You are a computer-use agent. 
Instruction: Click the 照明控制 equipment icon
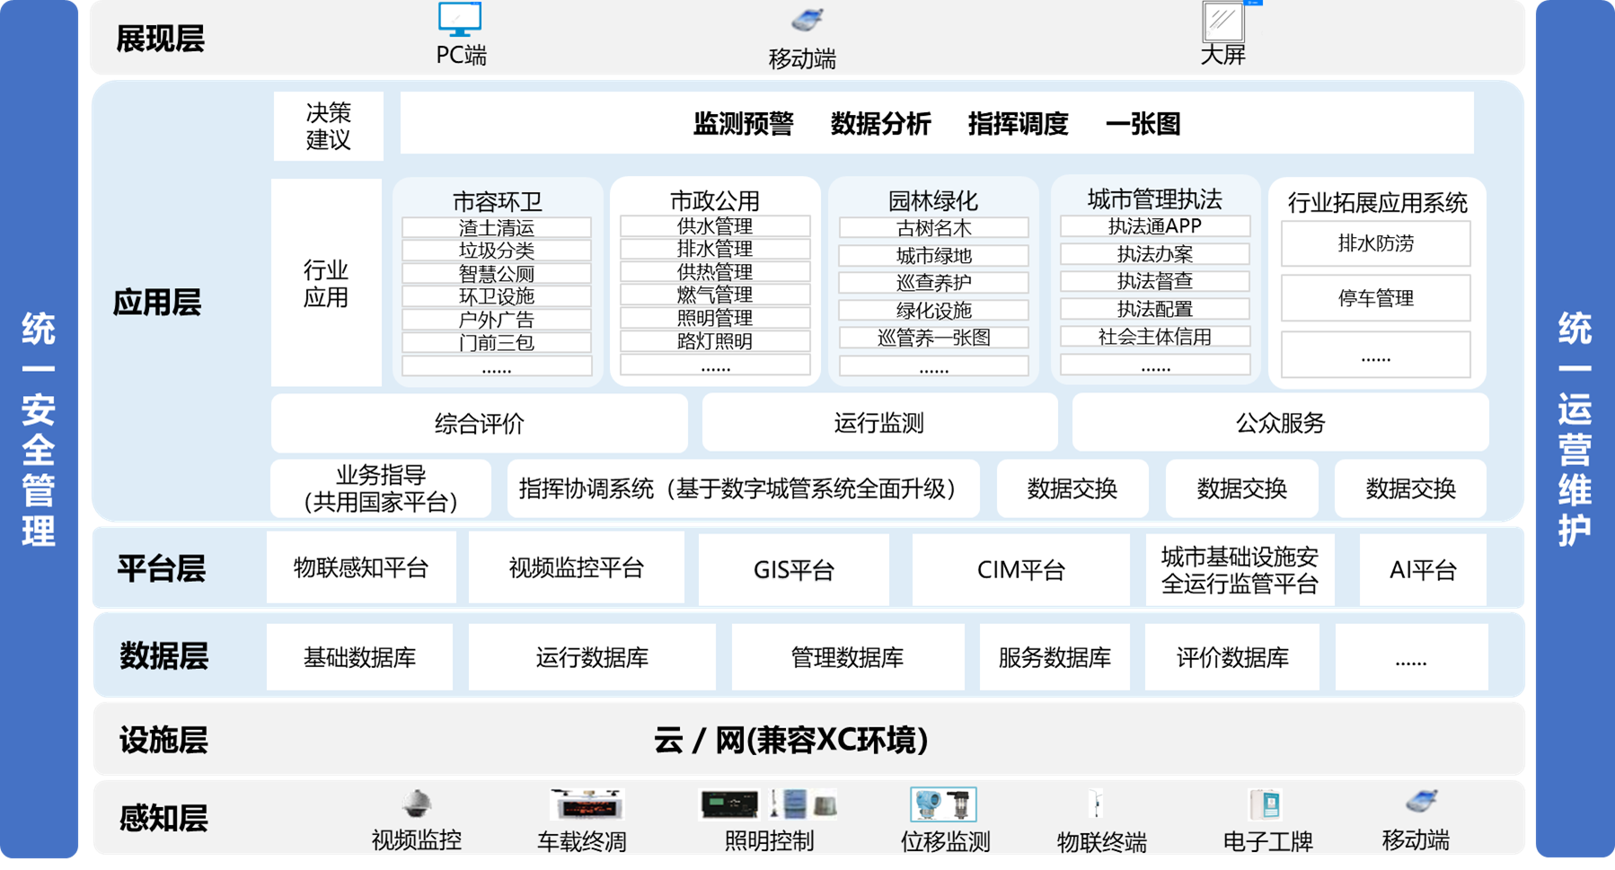(x=768, y=804)
